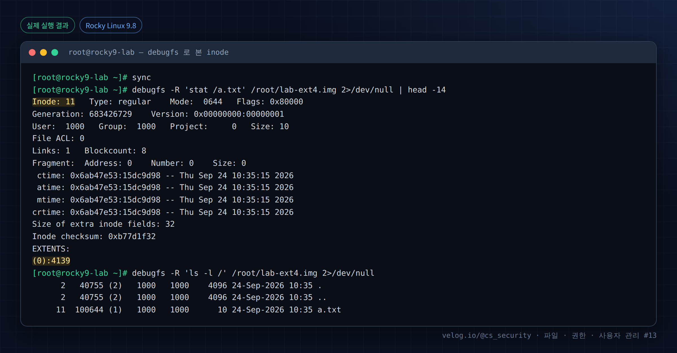Click 'Generation: 683426729' text

point(82,114)
